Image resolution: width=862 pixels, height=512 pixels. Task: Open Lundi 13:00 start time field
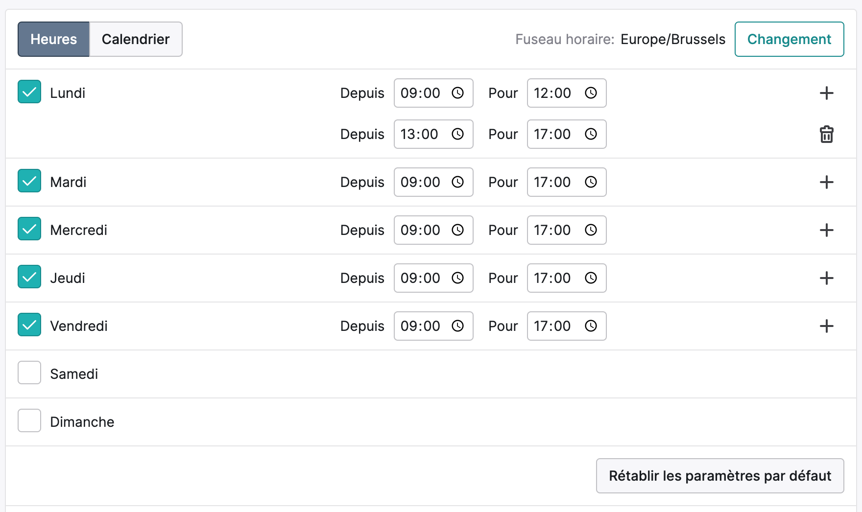(433, 134)
